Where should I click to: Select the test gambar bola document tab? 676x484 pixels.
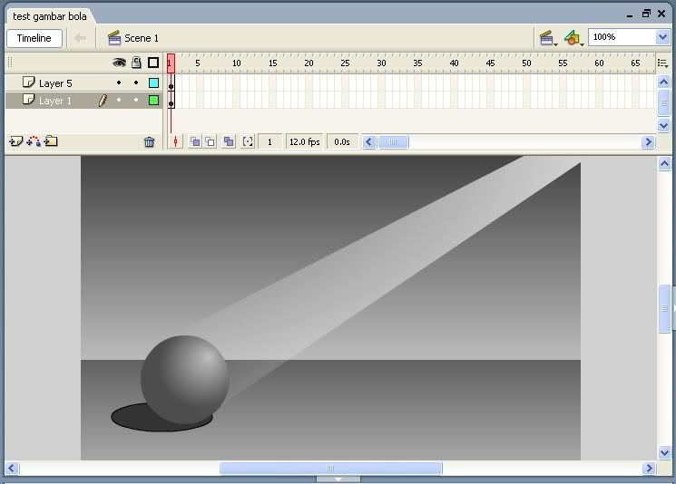tap(50, 16)
